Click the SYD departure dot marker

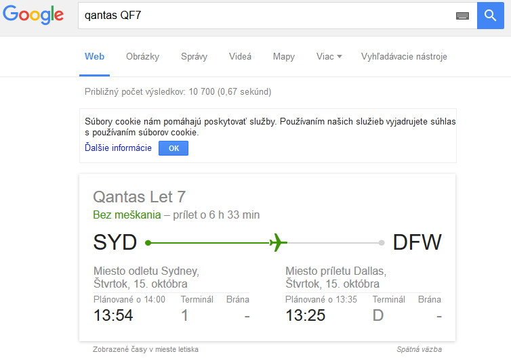(148, 243)
